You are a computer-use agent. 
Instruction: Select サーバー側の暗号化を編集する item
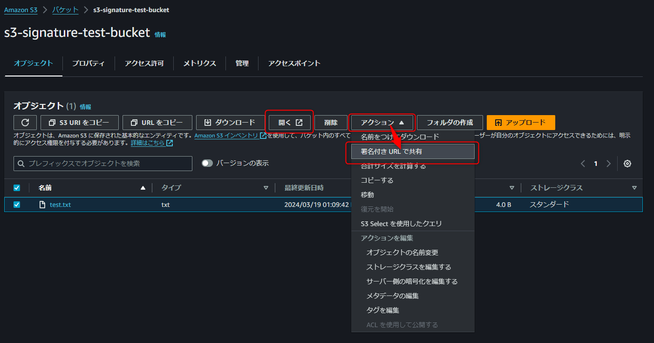[x=413, y=281]
